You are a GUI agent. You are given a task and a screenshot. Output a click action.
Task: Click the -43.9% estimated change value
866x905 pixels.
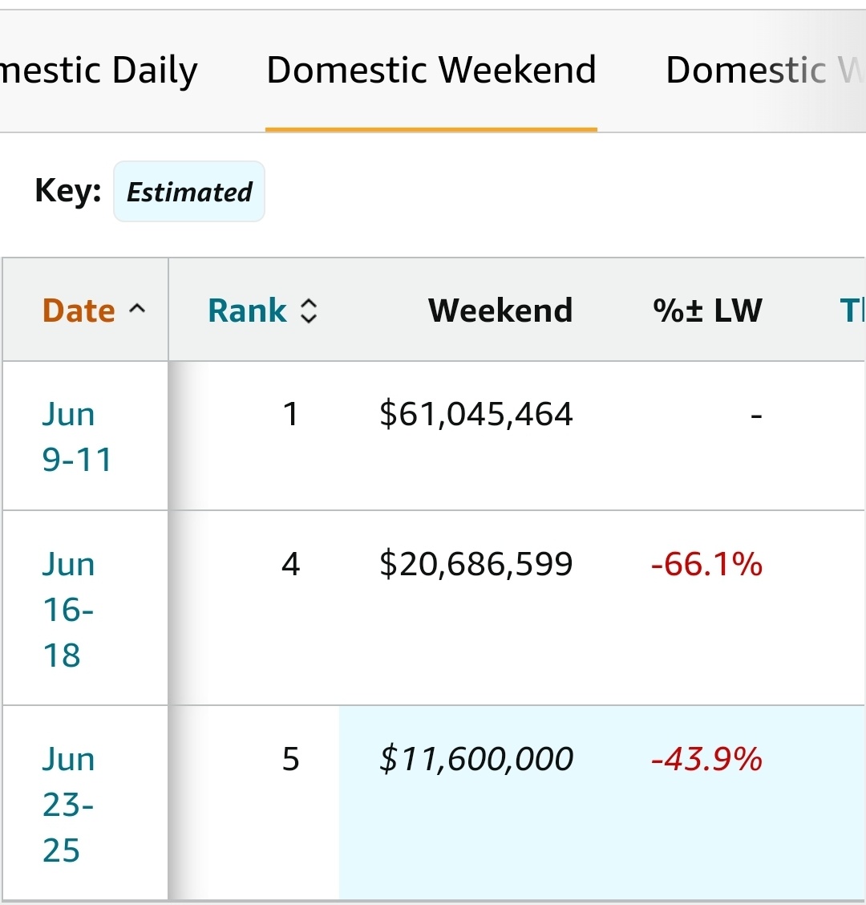(706, 759)
